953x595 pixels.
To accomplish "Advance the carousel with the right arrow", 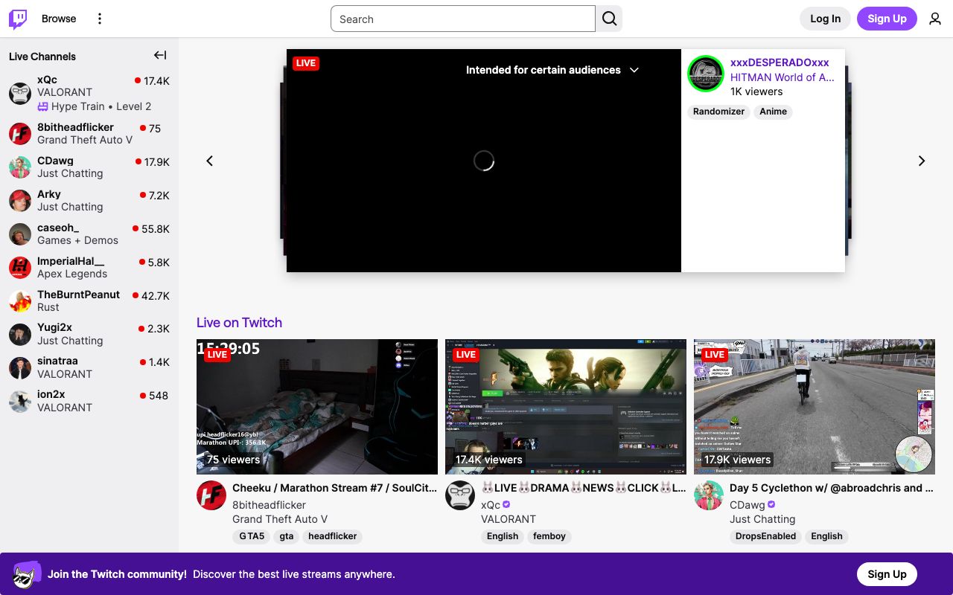I will tap(921, 161).
